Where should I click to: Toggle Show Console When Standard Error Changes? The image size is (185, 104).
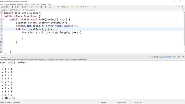[170, 57]
